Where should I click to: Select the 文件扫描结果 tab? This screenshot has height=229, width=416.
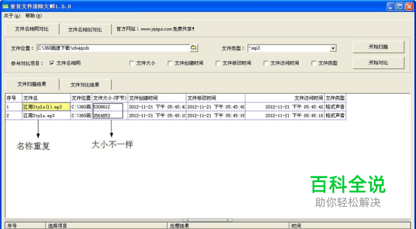[32, 84]
